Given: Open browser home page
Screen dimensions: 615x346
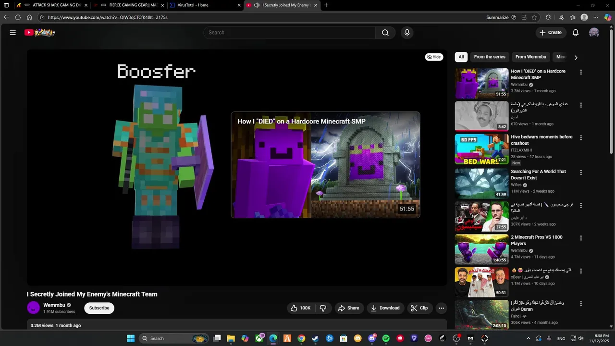Looking at the screenshot, I should 29,17.
